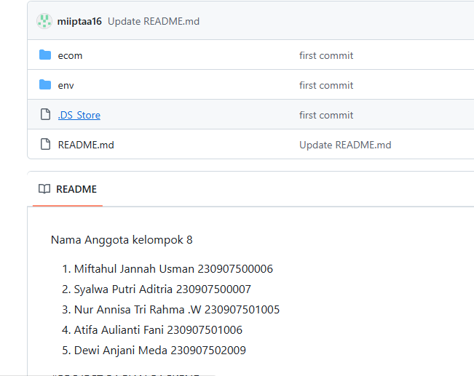Open latest commit message next to miiptaa16
Image resolution: width=474 pixels, height=376 pixels.
tap(154, 21)
